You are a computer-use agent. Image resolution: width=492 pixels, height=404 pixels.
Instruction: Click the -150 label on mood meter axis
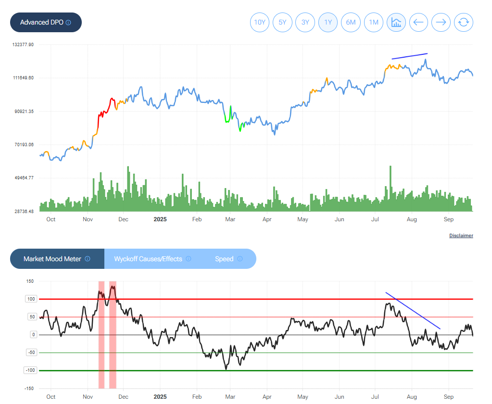[x=29, y=388]
